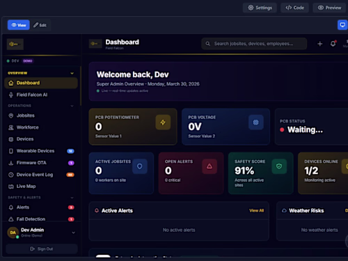Click the Active Alerts bell icon
The image size is (348, 261).
click(x=97, y=210)
